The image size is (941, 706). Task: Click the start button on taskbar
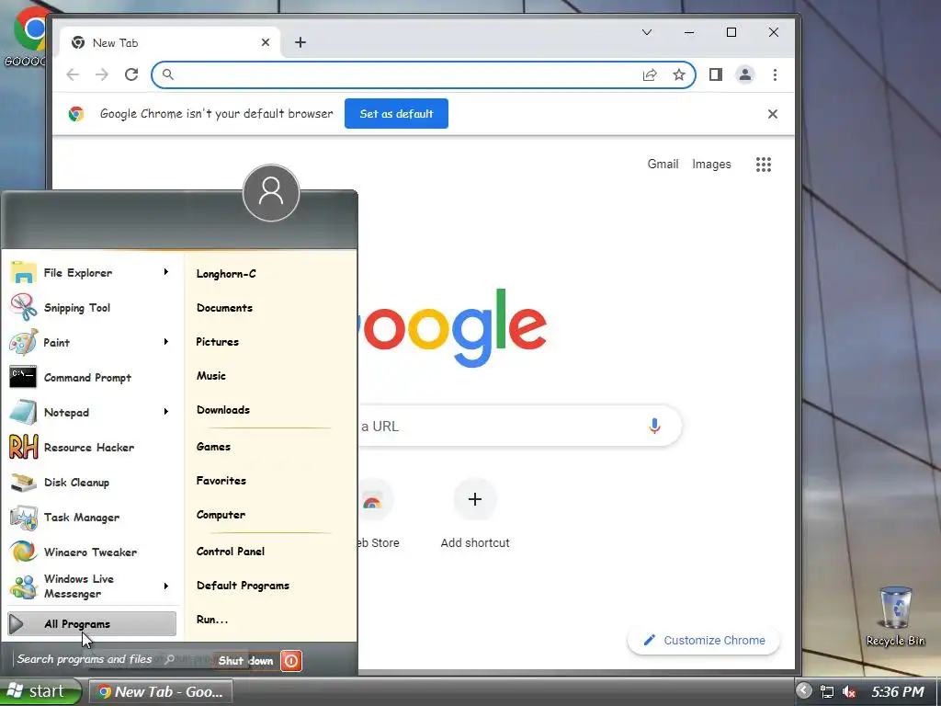40,691
